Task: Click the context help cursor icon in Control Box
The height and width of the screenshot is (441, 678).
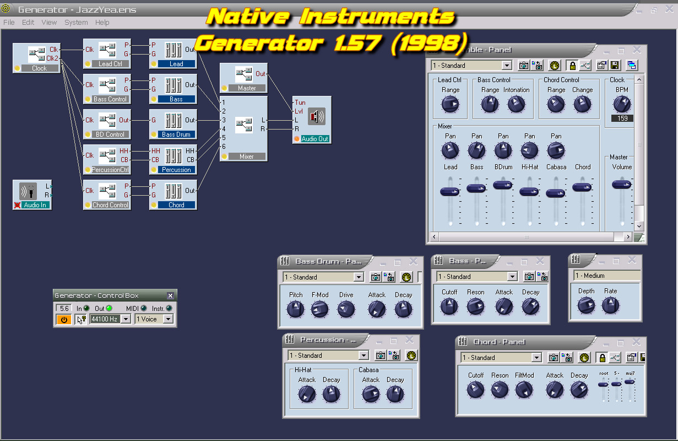Action: 81,319
